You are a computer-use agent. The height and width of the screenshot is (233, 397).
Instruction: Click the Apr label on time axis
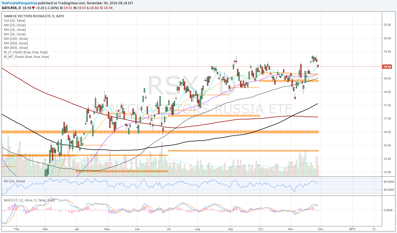pyautogui.click(x=77, y=229)
